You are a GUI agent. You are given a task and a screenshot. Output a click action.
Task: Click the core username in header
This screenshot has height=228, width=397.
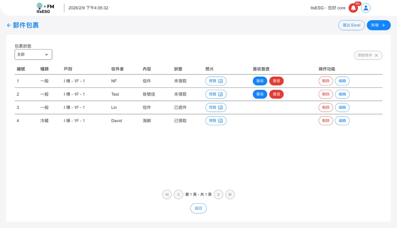[341, 8]
